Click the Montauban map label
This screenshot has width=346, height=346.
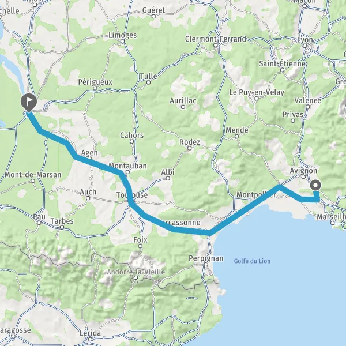(128, 166)
